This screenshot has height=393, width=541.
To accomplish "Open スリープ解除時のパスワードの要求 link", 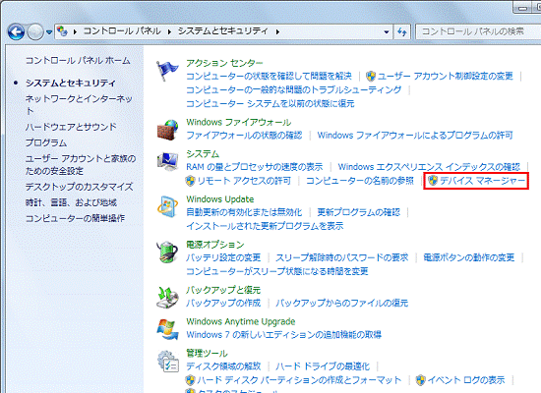I will coord(342,257).
